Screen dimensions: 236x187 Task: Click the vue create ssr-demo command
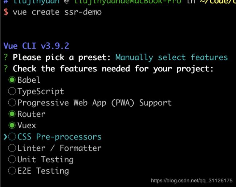pos(57,12)
